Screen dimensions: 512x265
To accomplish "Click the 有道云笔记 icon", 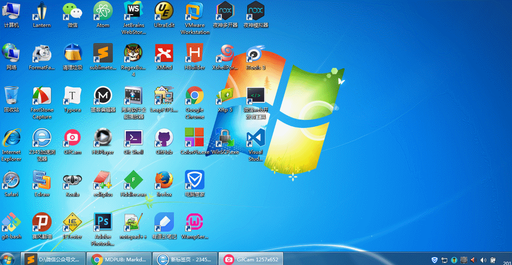I will (164, 226).
